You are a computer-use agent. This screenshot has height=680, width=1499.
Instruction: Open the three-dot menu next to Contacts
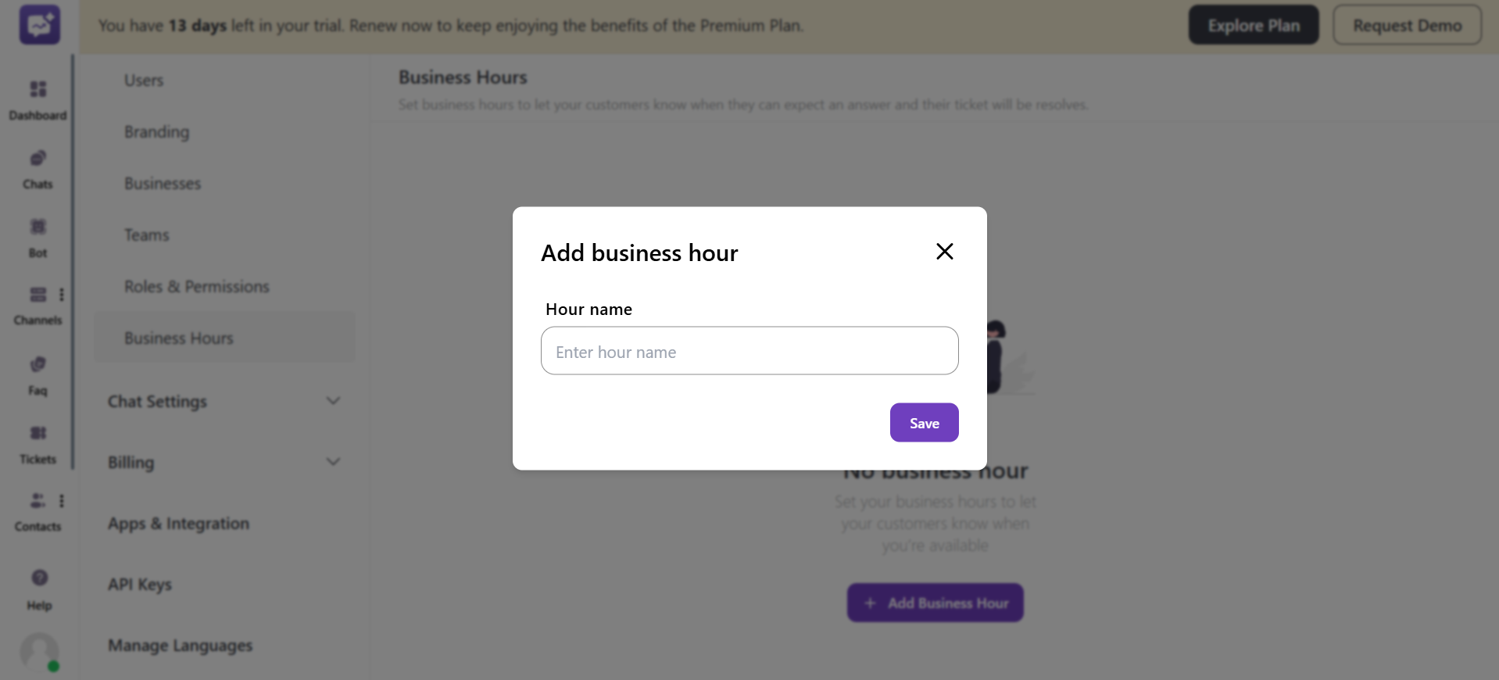[63, 501]
